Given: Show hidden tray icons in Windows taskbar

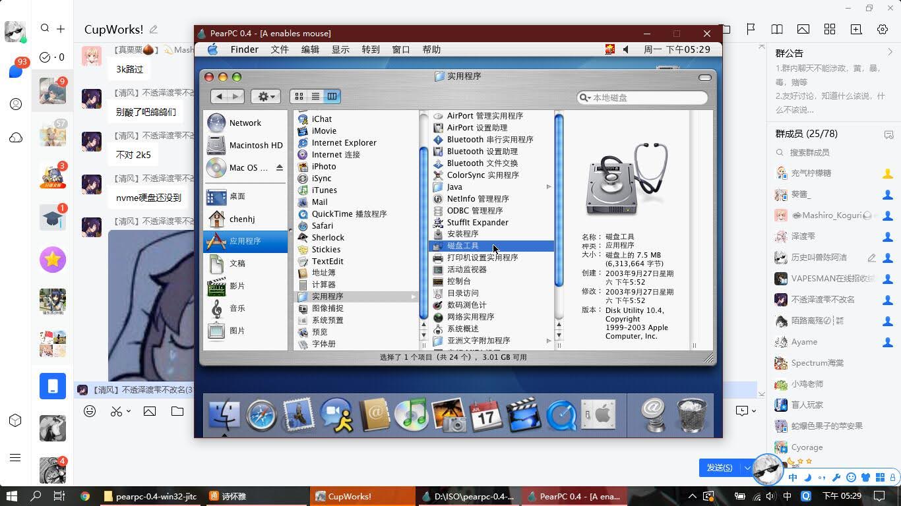Looking at the screenshot, I should [x=692, y=496].
